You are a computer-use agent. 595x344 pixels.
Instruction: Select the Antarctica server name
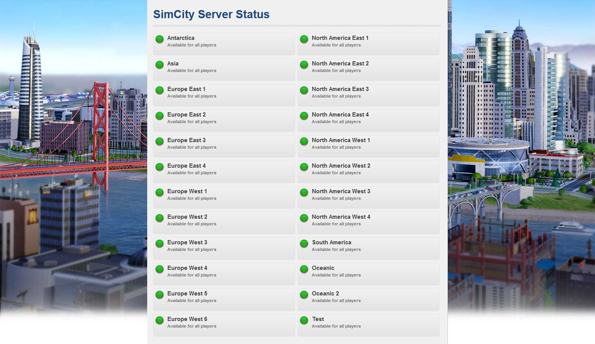click(181, 38)
